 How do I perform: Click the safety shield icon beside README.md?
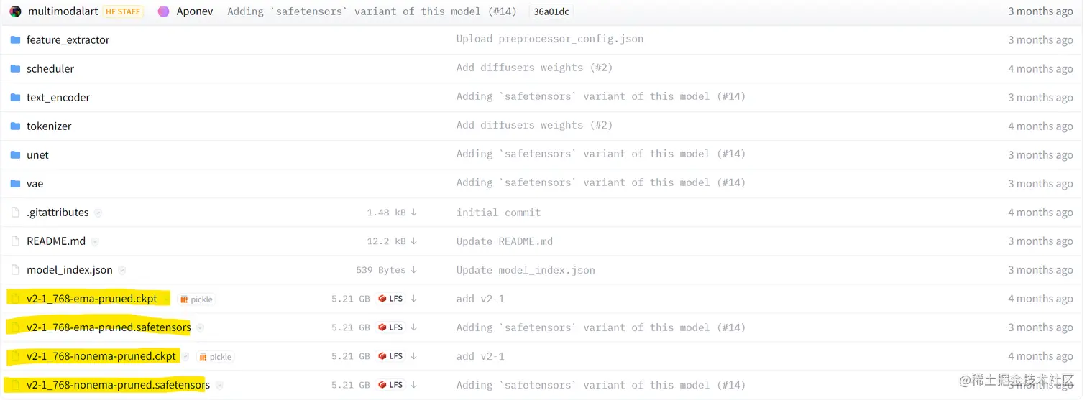(x=95, y=241)
